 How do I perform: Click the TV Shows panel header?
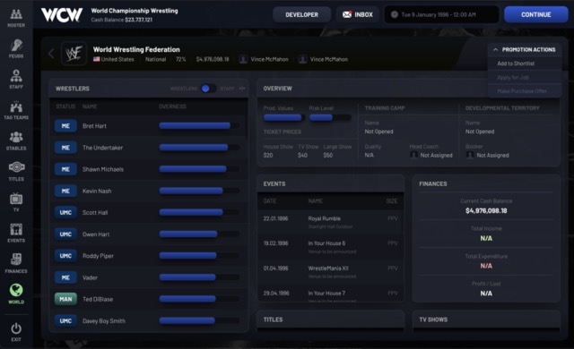486,319
